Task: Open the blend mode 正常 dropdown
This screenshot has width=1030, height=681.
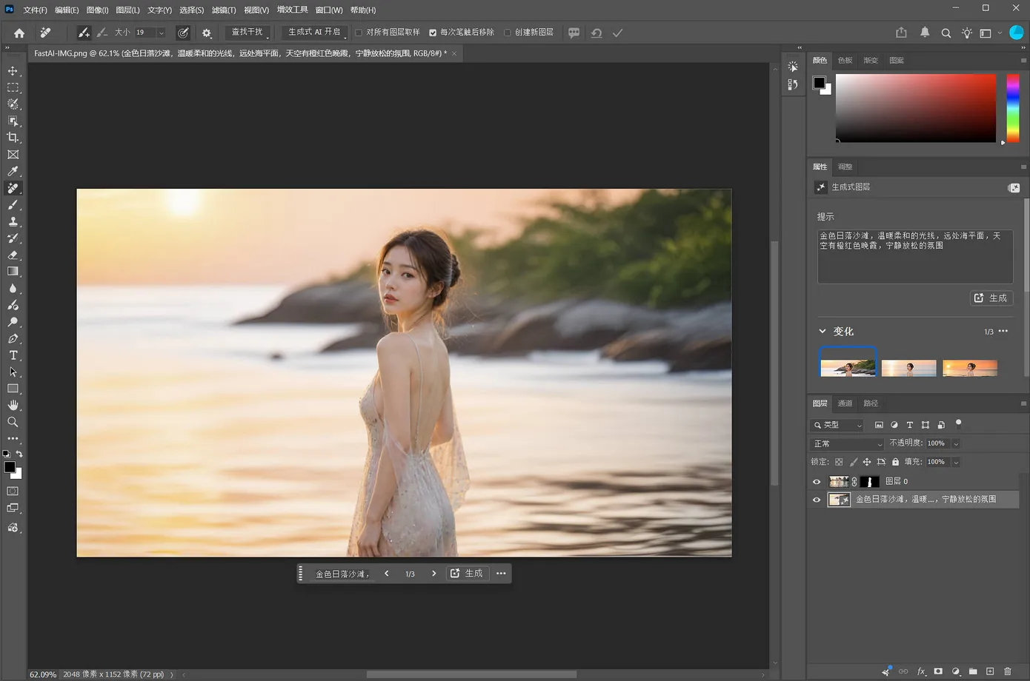Action: [x=848, y=443]
